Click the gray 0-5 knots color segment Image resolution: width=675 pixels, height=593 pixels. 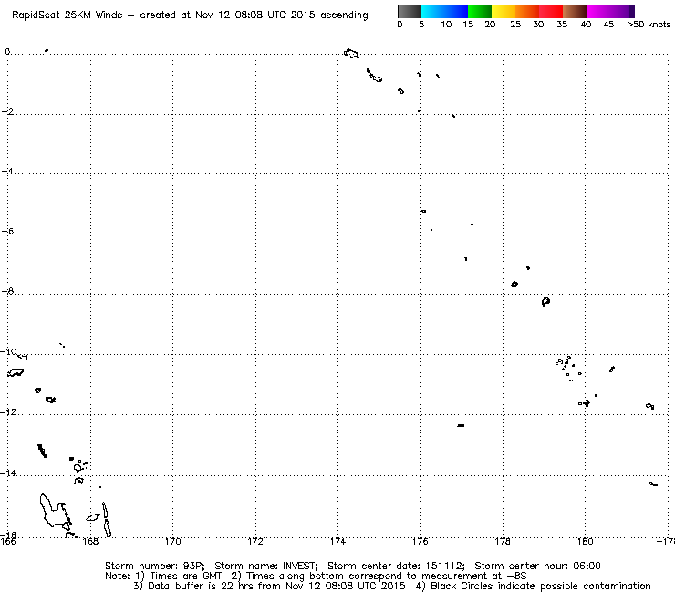click(409, 11)
